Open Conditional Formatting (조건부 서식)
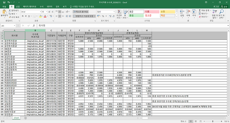 119,14
